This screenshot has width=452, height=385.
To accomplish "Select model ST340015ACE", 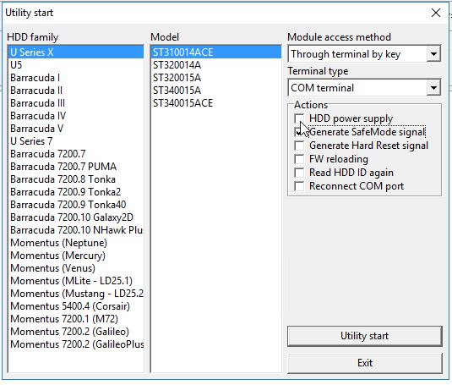I will point(216,103).
